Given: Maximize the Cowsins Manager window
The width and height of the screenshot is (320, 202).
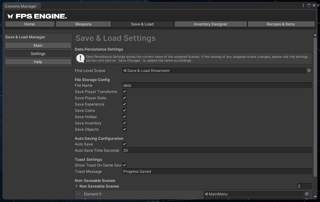Looking at the screenshot, I should pyautogui.click(x=309, y=6).
